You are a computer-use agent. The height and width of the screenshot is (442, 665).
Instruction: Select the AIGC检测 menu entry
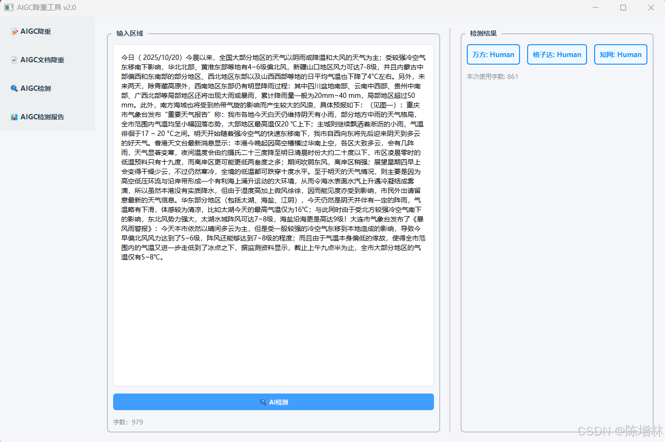coord(48,88)
